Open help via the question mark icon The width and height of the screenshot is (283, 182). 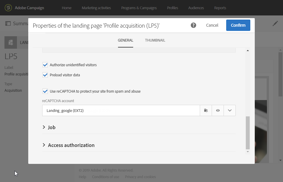click(193, 25)
